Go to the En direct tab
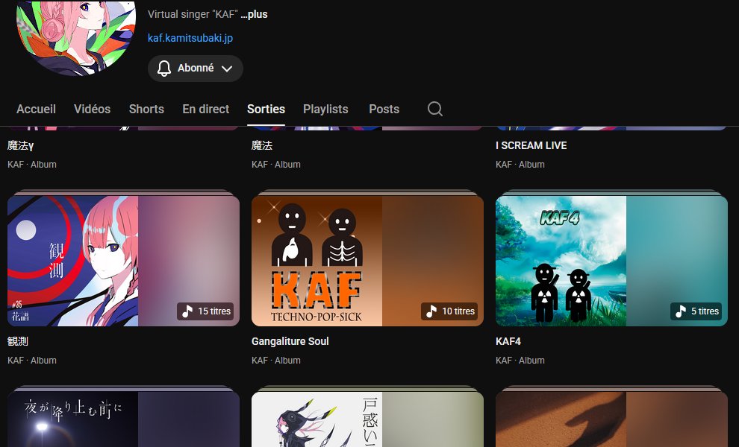The image size is (739, 447). 205,110
